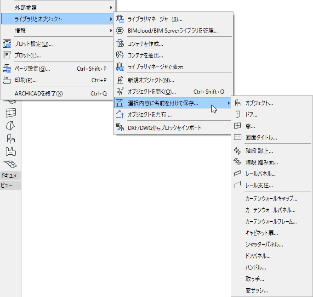
Task: Click the show in Library Manager icon
Action: pos(120,67)
